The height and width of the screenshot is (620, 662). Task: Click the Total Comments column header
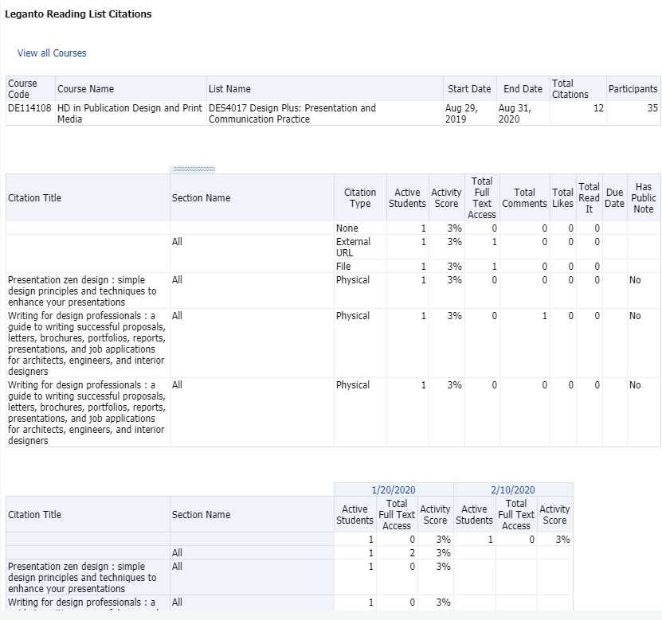pyautogui.click(x=524, y=198)
